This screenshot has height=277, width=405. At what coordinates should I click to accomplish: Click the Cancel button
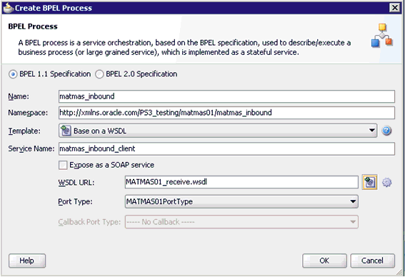point(372,261)
